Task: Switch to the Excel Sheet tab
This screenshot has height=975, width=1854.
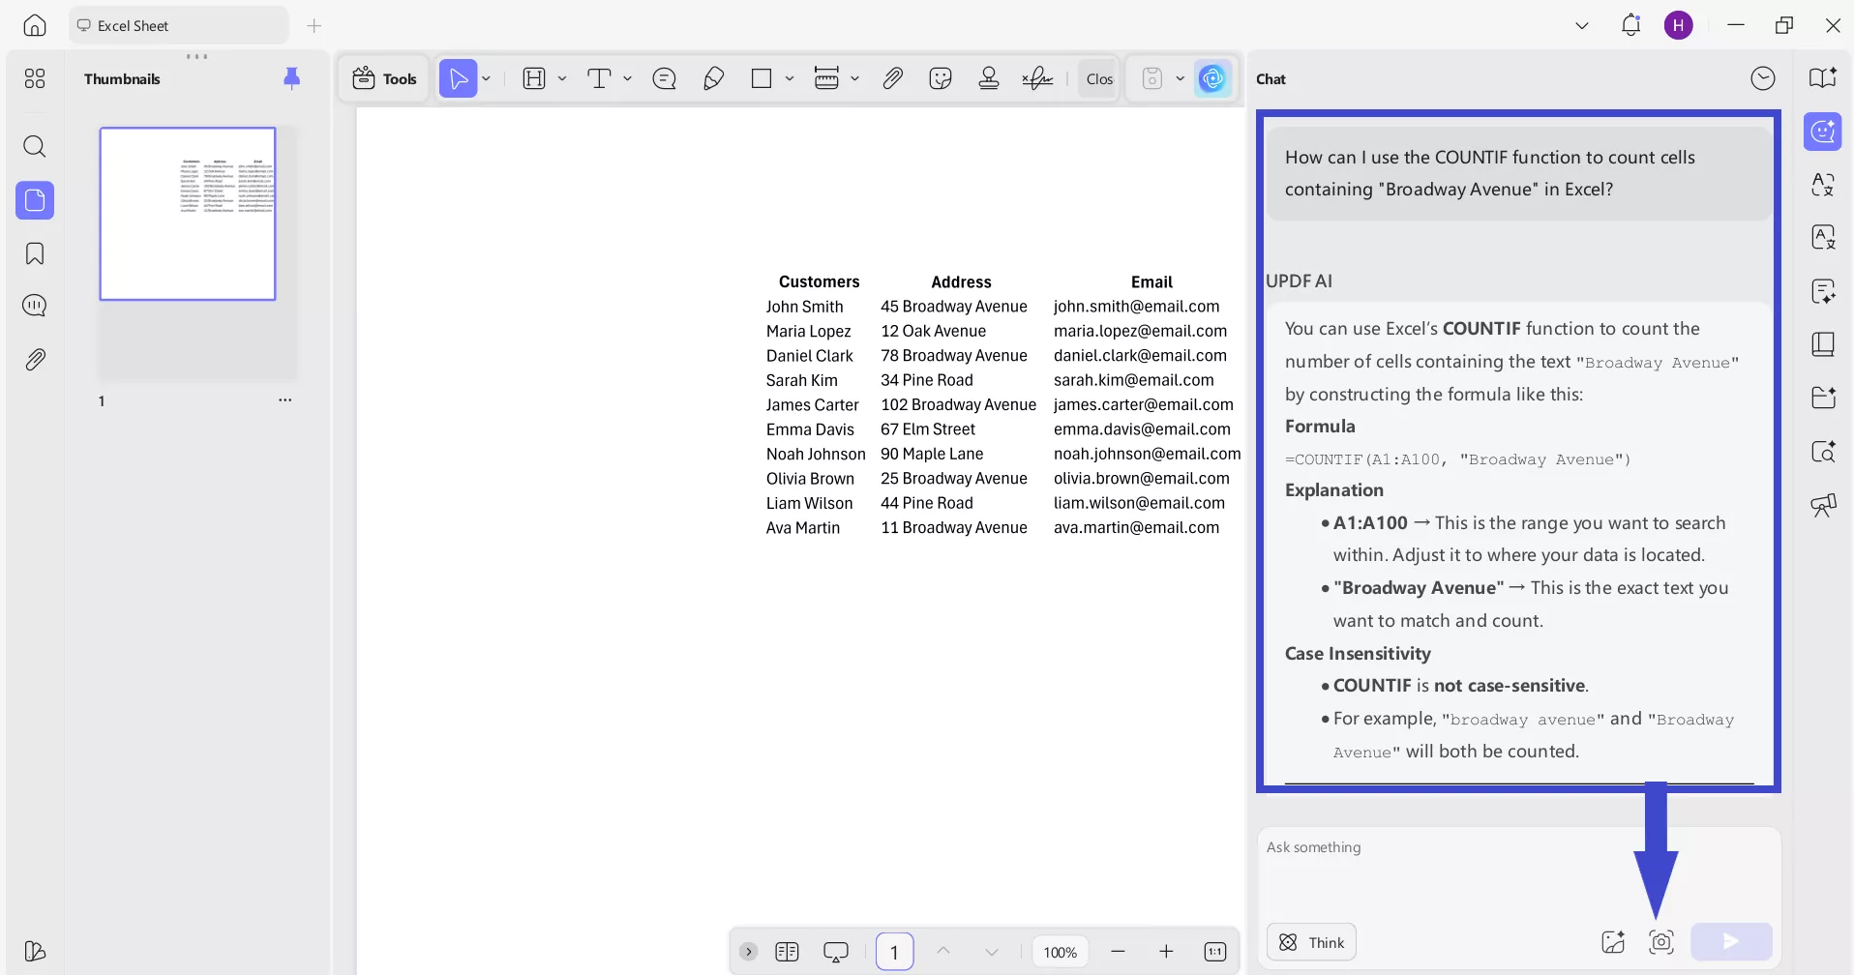Action: (x=177, y=26)
